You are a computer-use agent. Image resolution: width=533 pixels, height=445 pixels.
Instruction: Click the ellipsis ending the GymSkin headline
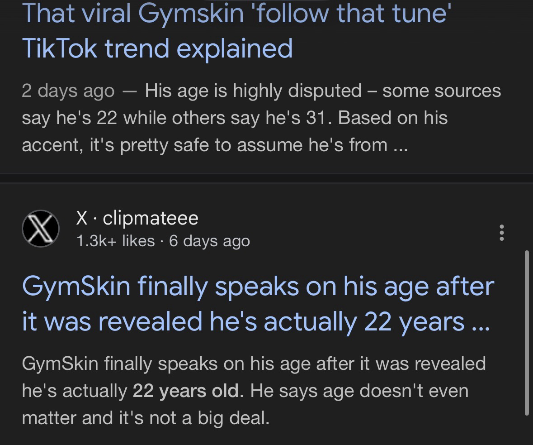pyautogui.click(x=480, y=322)
